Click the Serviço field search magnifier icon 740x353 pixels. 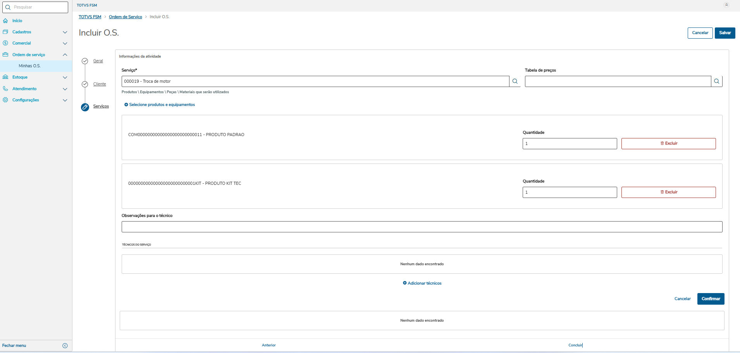515,81
